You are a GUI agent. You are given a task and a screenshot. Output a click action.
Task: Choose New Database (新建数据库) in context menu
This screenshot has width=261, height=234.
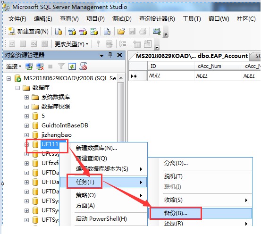96,148
